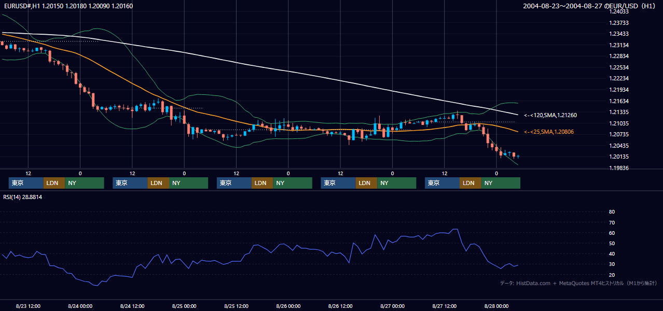Click the RSI level 40 label
Viewport: 663px width, 311px height.
(x=612, y=254)
